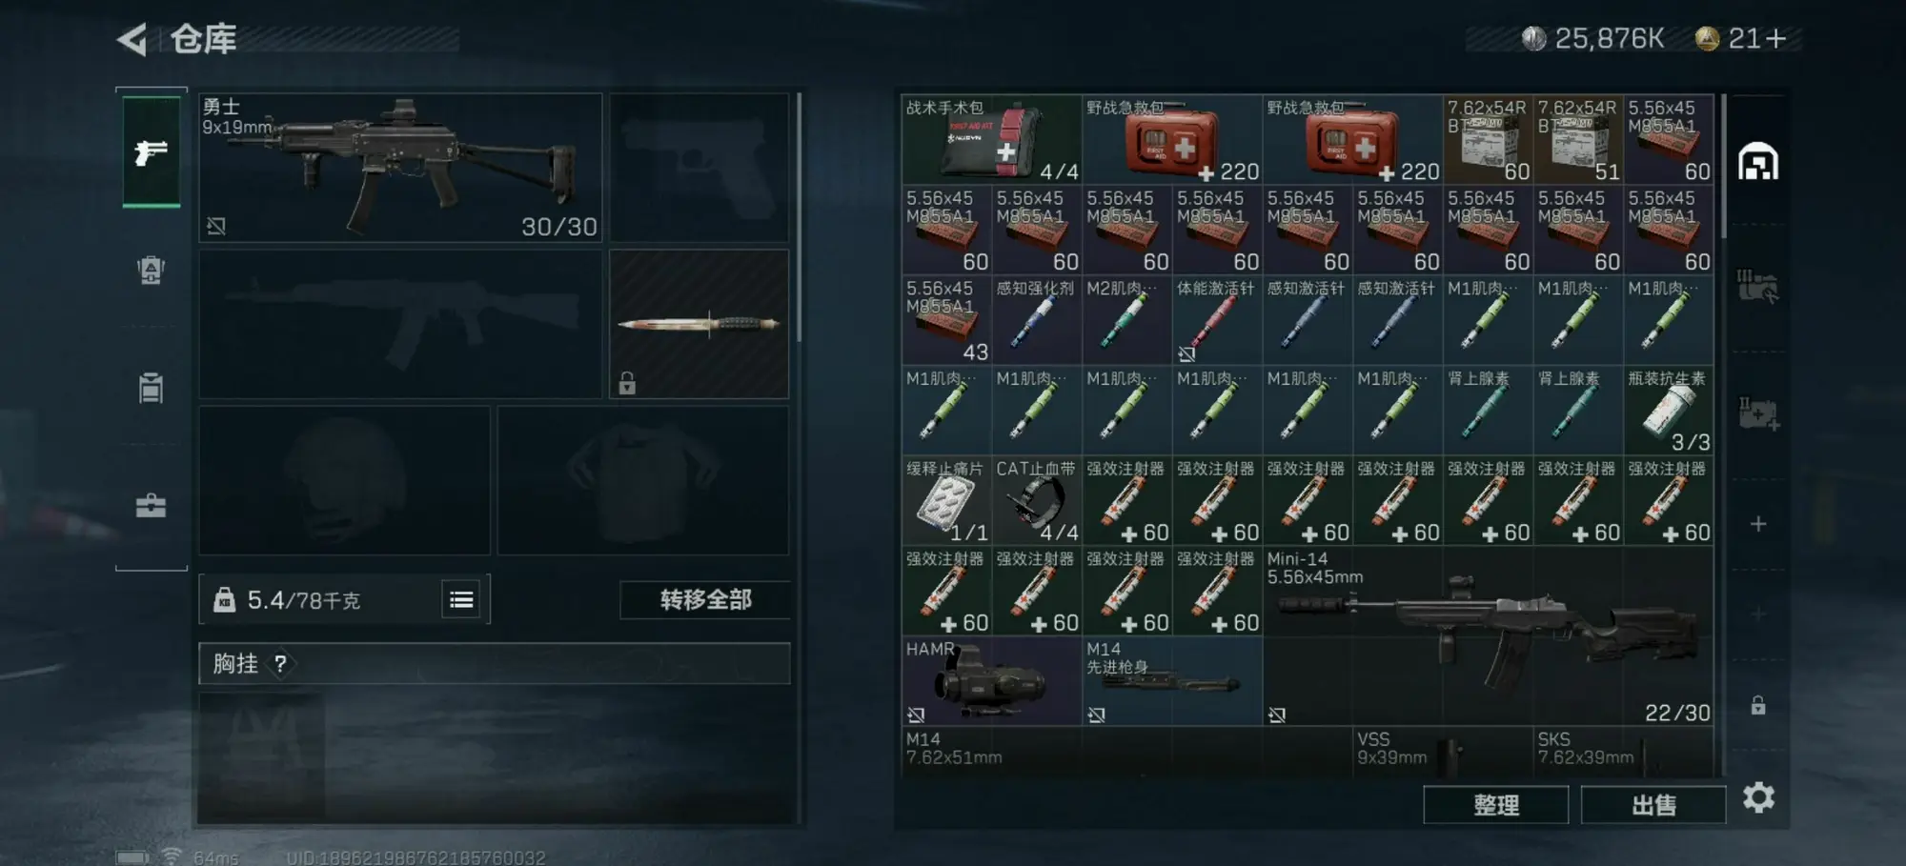Select the locked knife melee slot
Screen dimensions: 1906x866
pos(700,324)
